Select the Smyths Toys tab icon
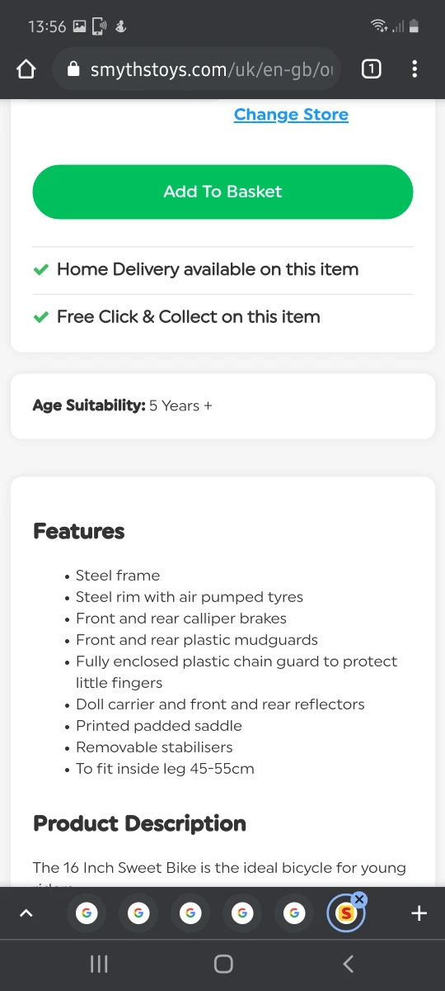The image size is (445, 991). tap(345, 913)
